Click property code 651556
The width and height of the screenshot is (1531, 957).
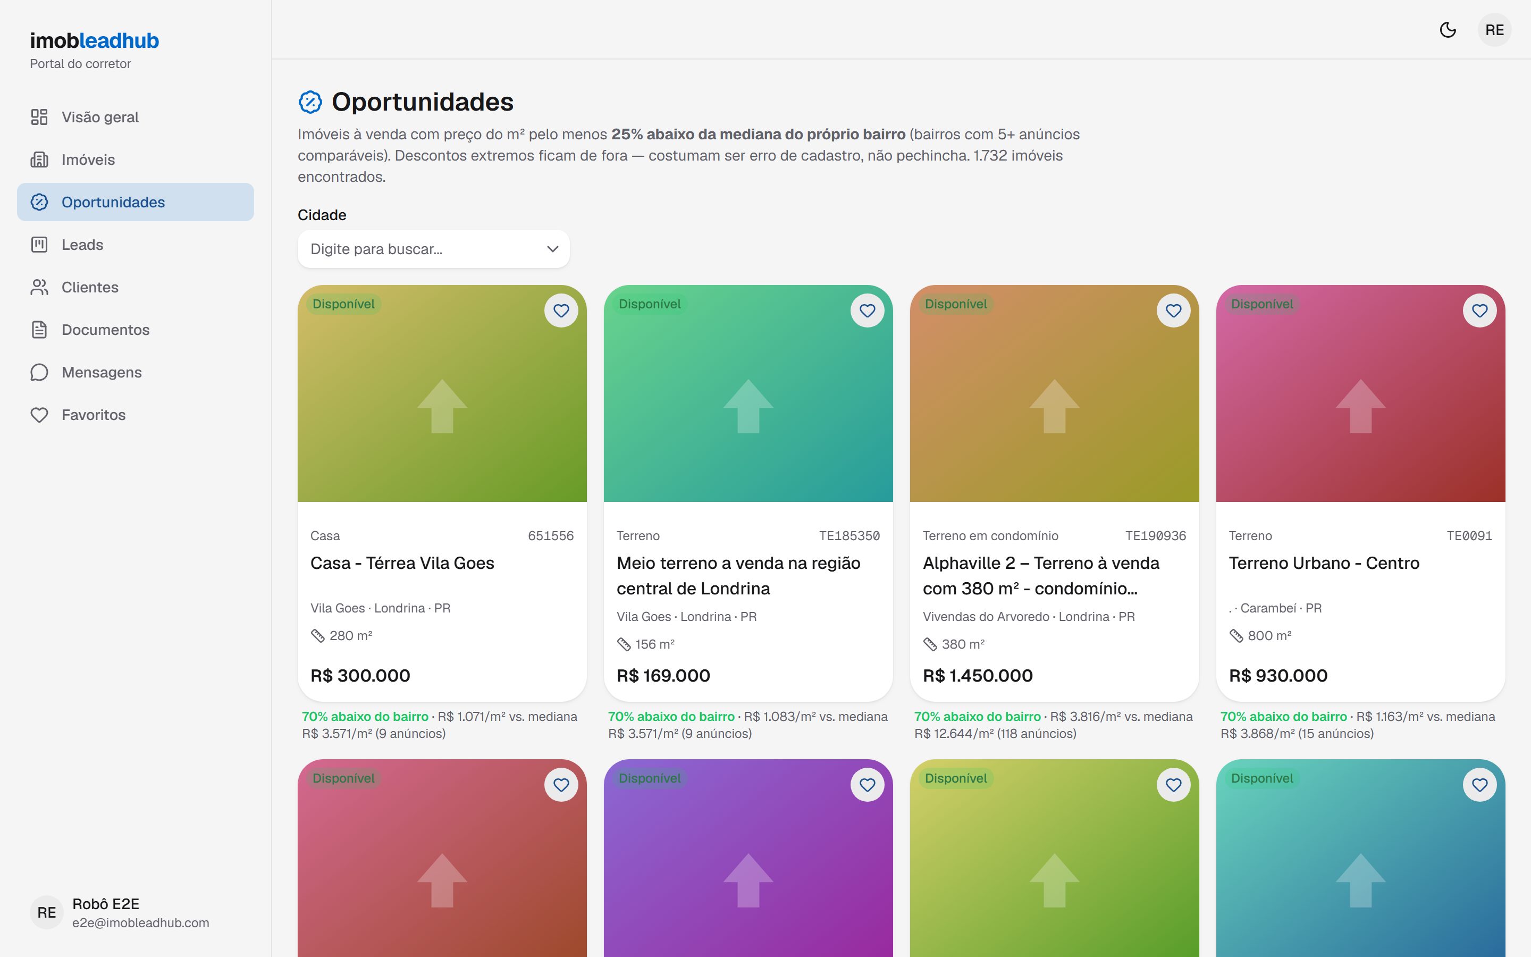(551, 536)
